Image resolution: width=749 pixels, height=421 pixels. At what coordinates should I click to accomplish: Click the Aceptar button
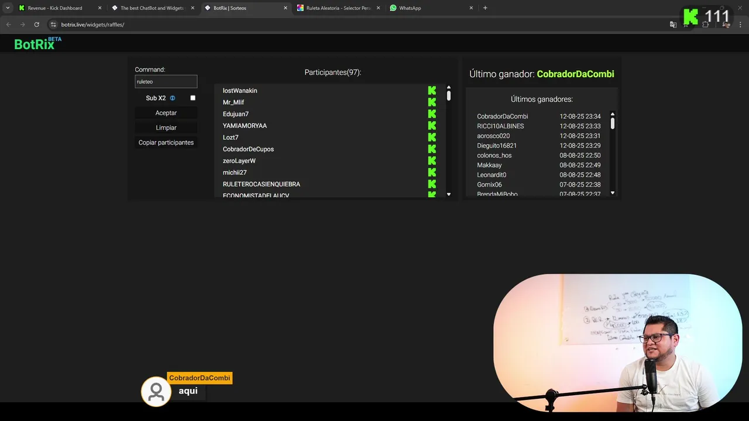(166, 113)
